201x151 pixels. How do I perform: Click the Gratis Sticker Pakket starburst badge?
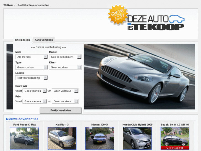118,15
